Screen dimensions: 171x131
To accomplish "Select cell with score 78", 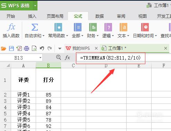I will tap(48, 120).
